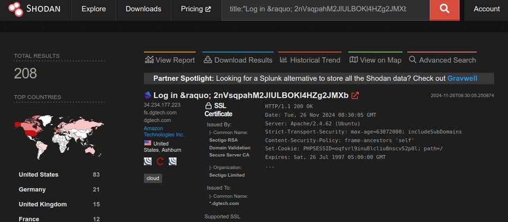Click the Amazon Technologies Inc. organization link
The image size is (508, 222).
coord(164,132)
